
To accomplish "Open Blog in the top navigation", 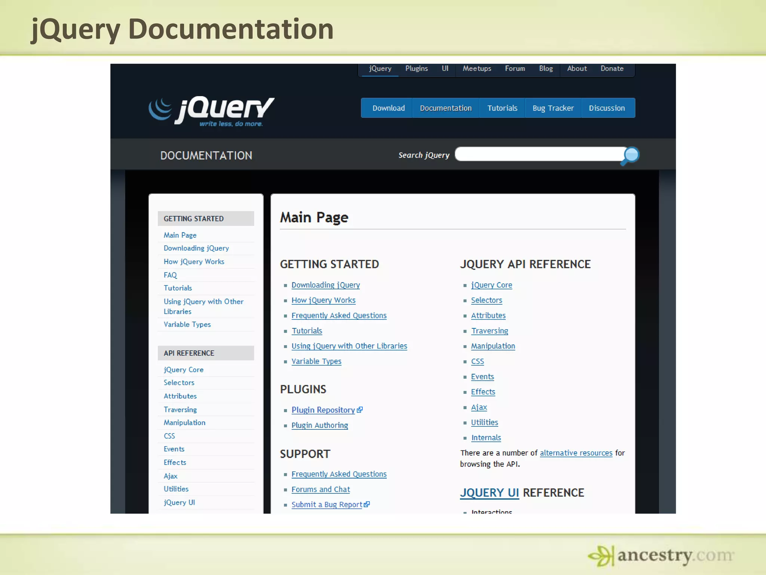I will [x=546, y=69].
